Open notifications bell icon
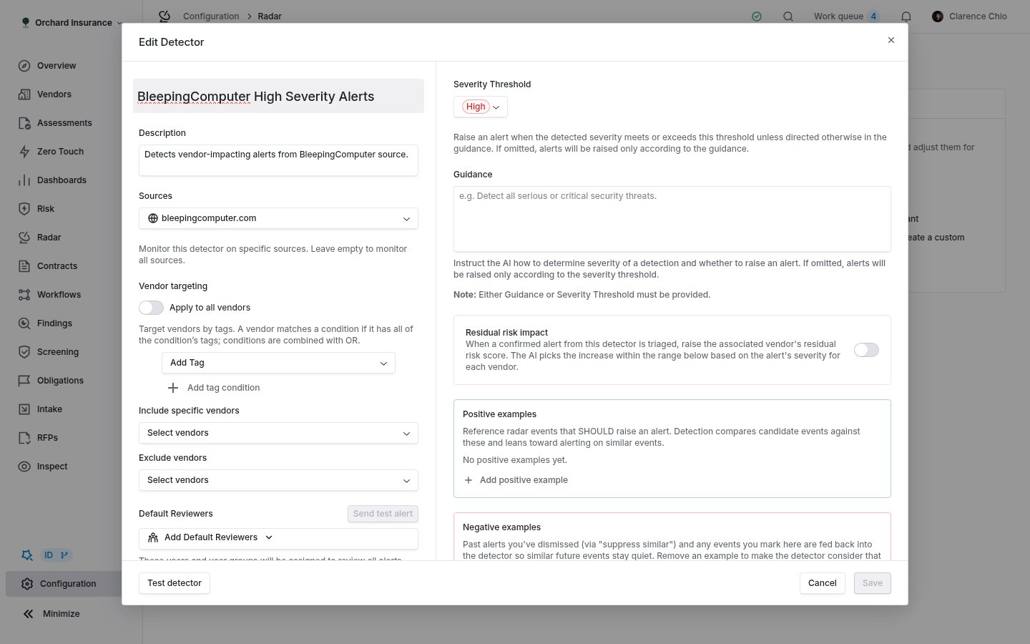 (906, 16)
